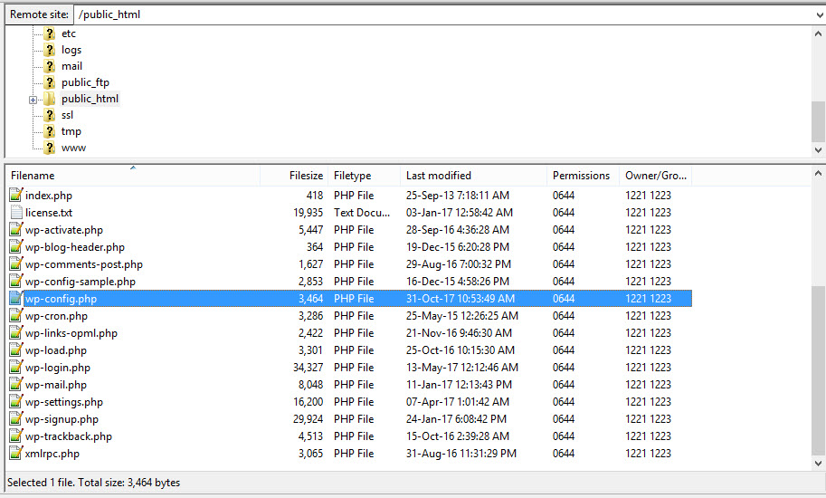Select the xmlrpc.php filename
This screenshot has height=498, width=826.
52,454
